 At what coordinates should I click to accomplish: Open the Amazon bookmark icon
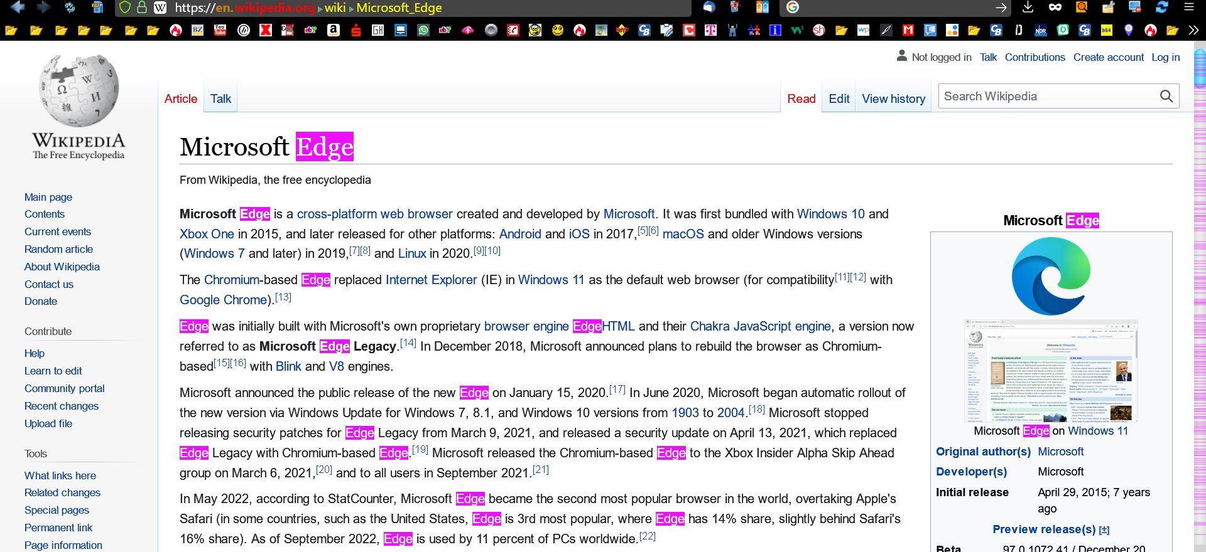point(334,30)
